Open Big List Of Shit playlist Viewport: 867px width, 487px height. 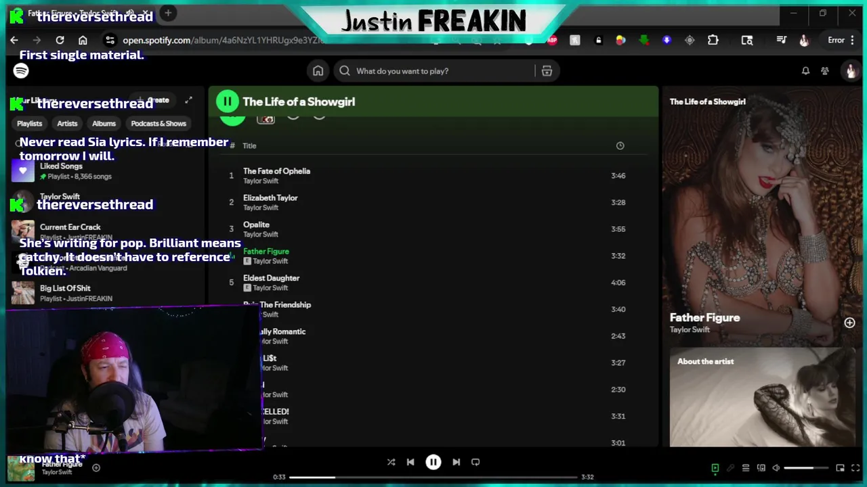105,293
